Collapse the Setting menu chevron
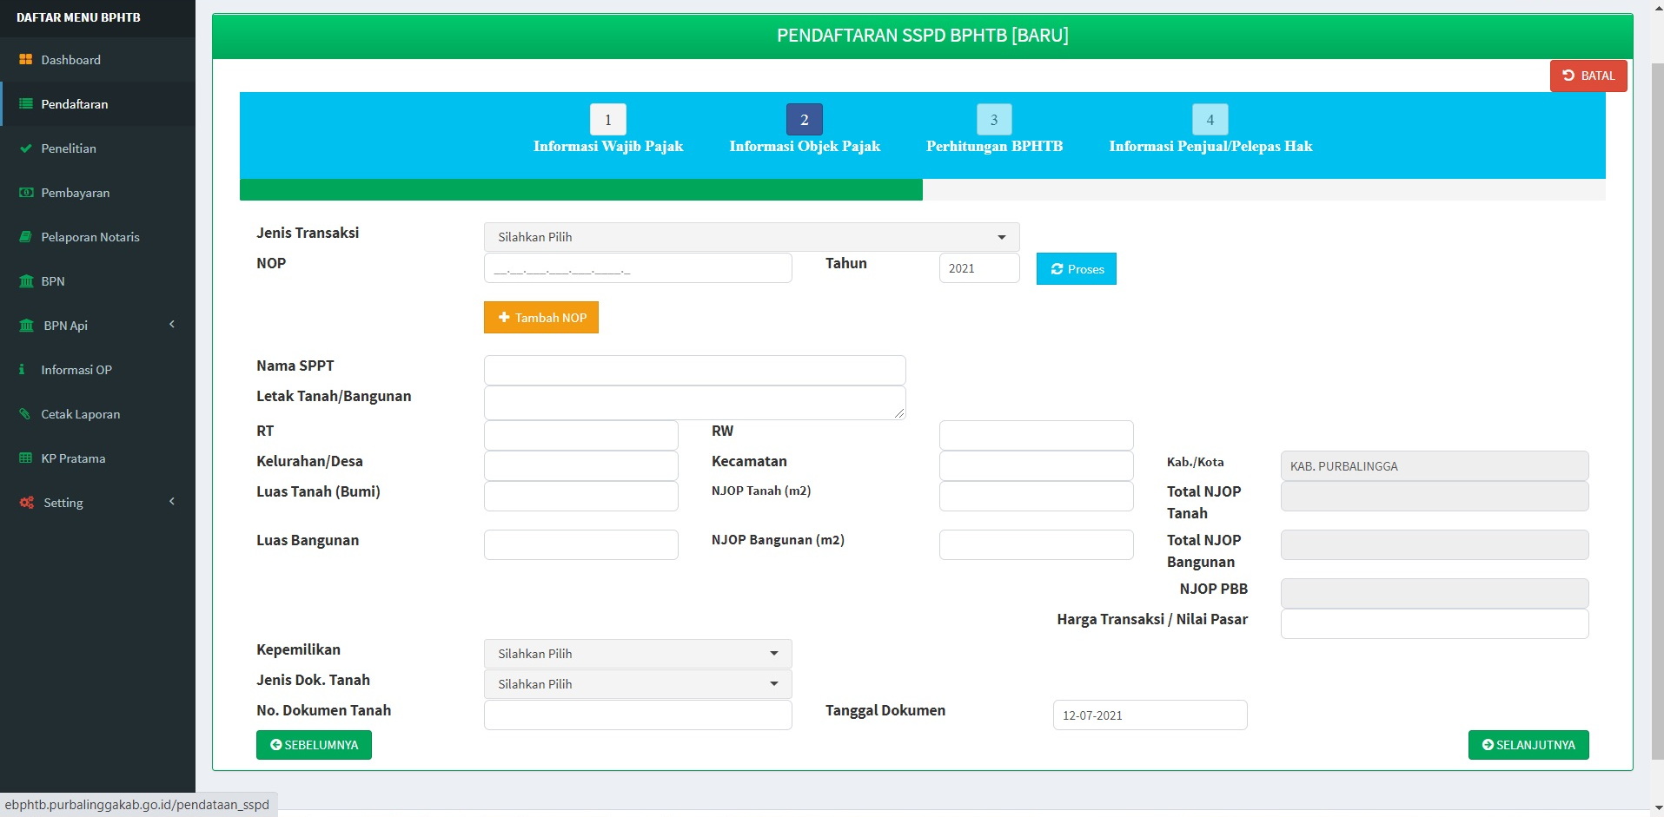The width and height of the screenshot is (1664, 817). click(171, 502)
